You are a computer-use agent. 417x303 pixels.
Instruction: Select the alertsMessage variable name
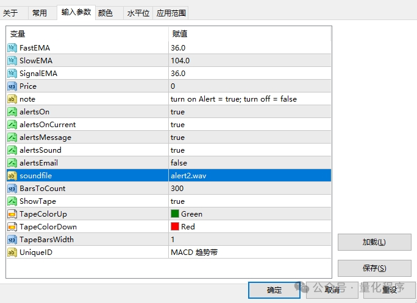click(45, 138)
